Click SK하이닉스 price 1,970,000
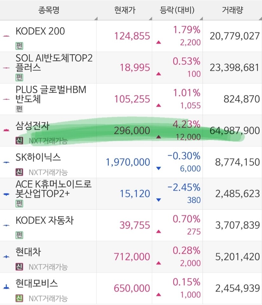The image size is (262, 305). point(128,162)
